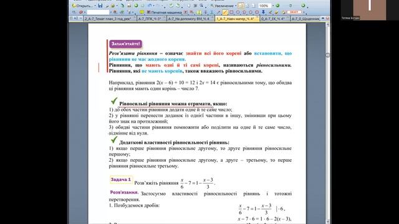399x224 pixels.
Task: Select the rounded rectangle callout tool
Action: (x=257, y=12)
